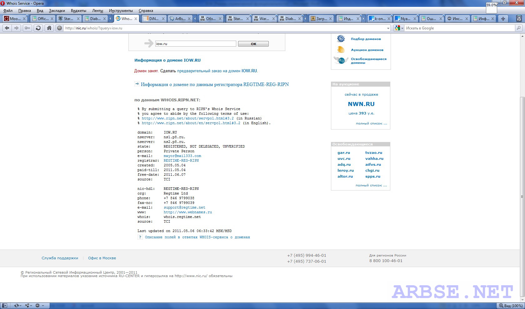Screen dimensions: 525x309
Task: Open the предварительный заказ на домен IOW.RU link
Action: [x=217, y=71]
